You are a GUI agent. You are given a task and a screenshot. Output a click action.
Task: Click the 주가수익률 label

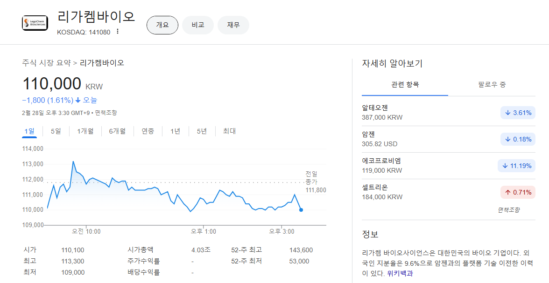(x=144, y=262)
